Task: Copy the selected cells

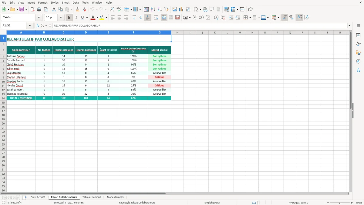Action: [60, 9]
